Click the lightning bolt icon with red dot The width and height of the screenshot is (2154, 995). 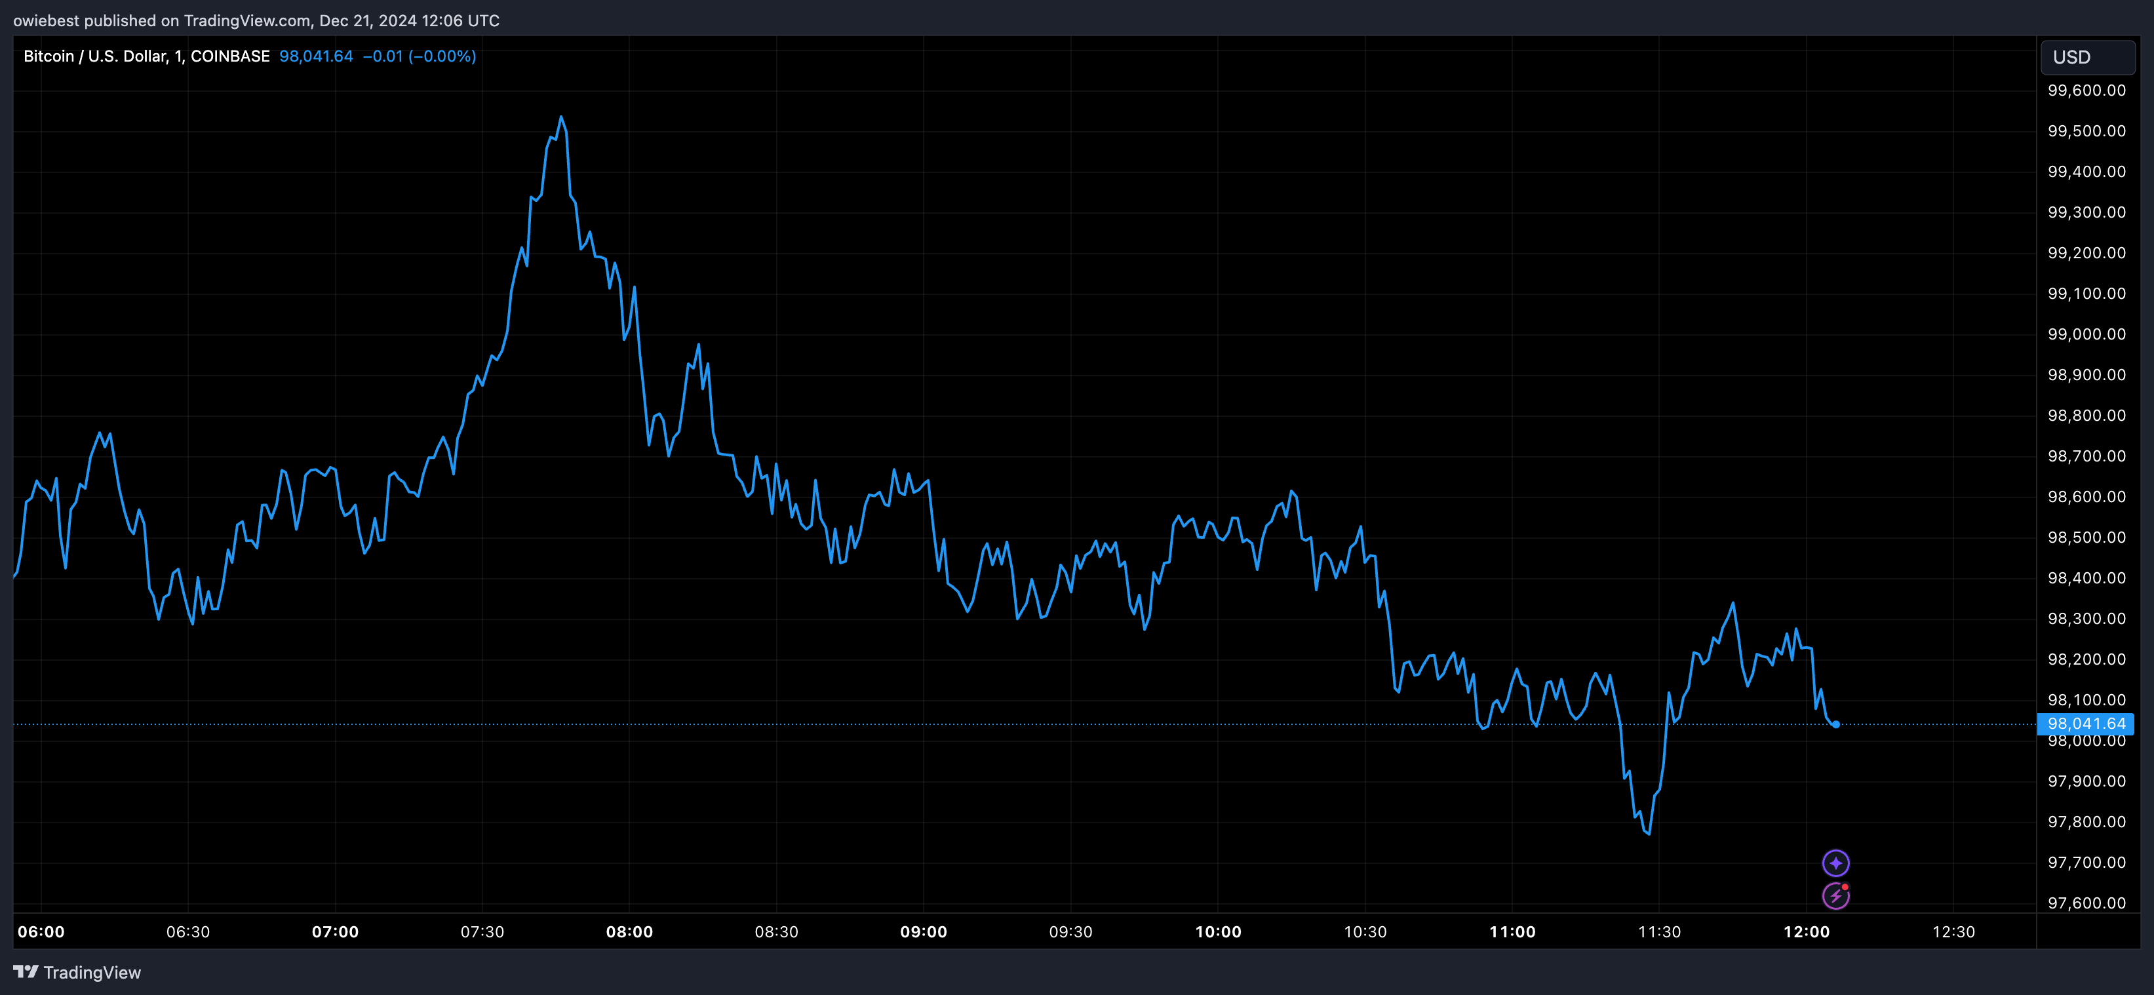coord(1835,895)
